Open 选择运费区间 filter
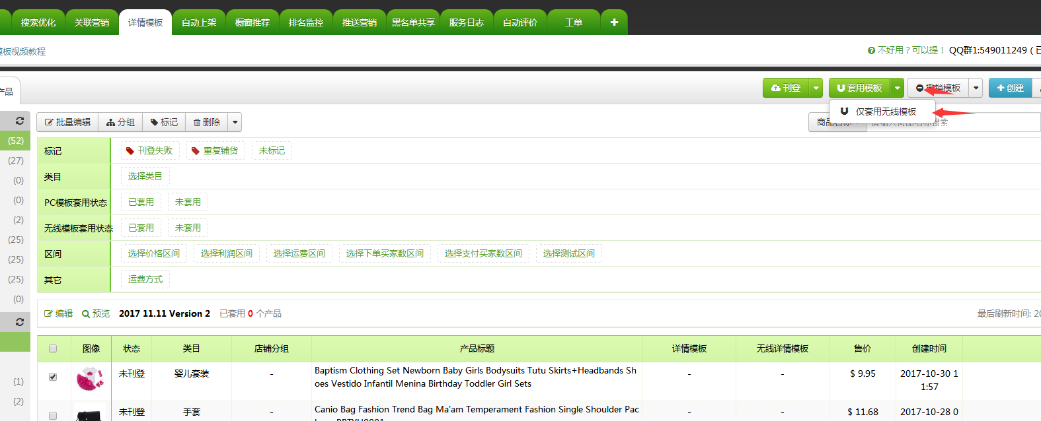This screenshot has height=421, width=1041. (299, 253)
